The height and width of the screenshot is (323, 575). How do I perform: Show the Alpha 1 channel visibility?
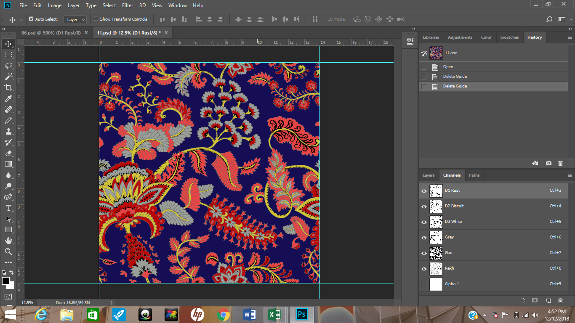coord(424,284)
